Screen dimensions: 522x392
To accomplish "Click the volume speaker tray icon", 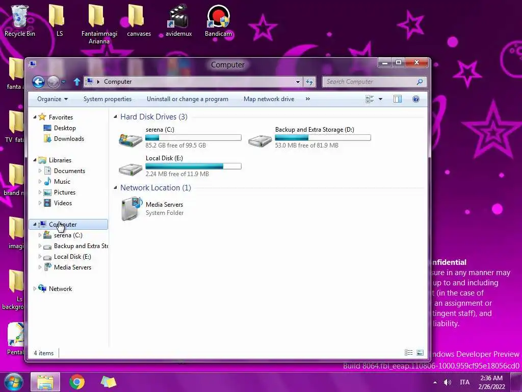I will [x=448, y=382].
